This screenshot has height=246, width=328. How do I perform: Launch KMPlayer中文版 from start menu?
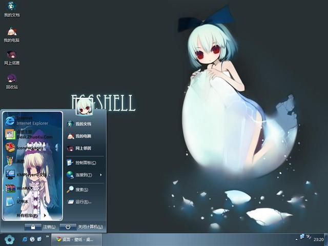[x=26, y=175]
